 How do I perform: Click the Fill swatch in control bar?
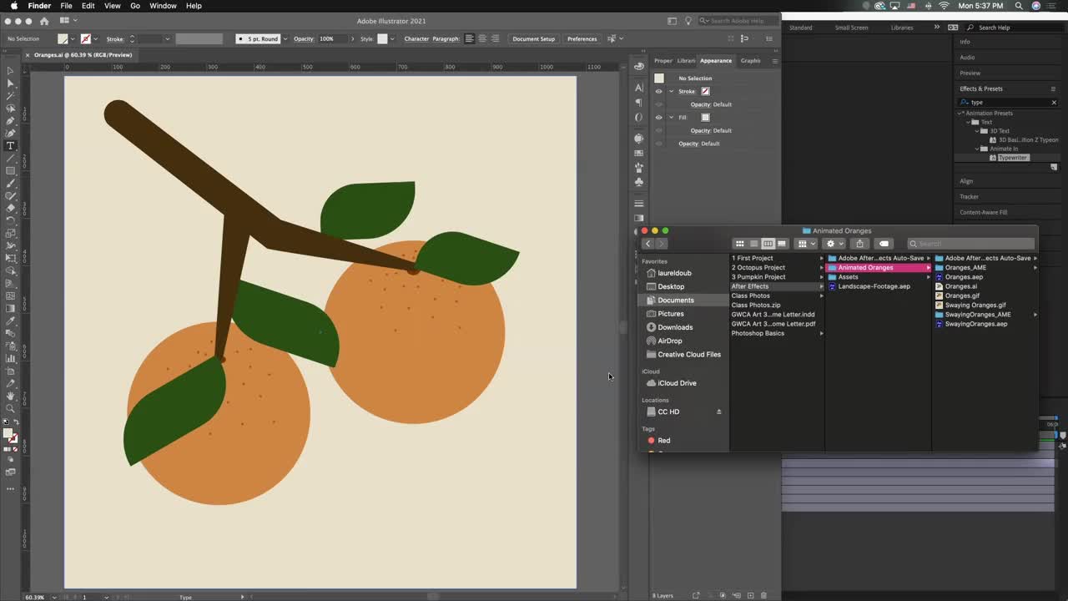pyautogui.click(x=63, y=38)
